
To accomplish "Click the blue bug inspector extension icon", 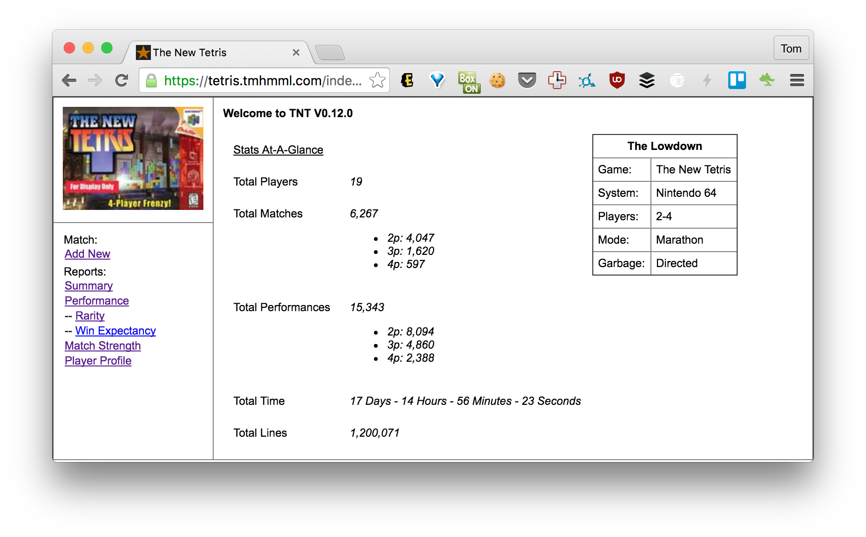I will click(x=587, y=81).
